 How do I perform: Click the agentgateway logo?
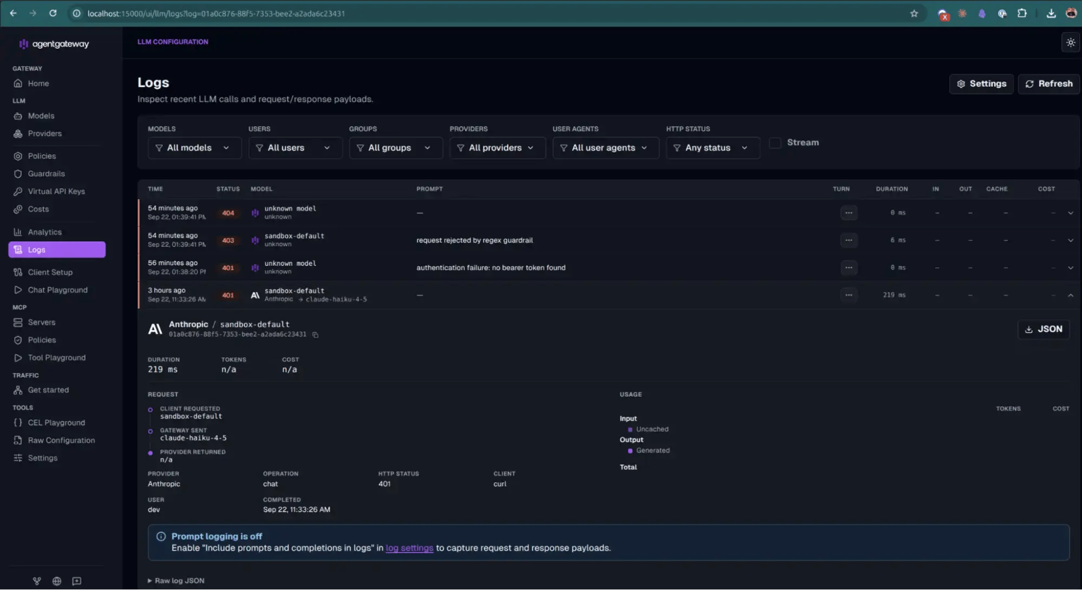pos(54,44)
